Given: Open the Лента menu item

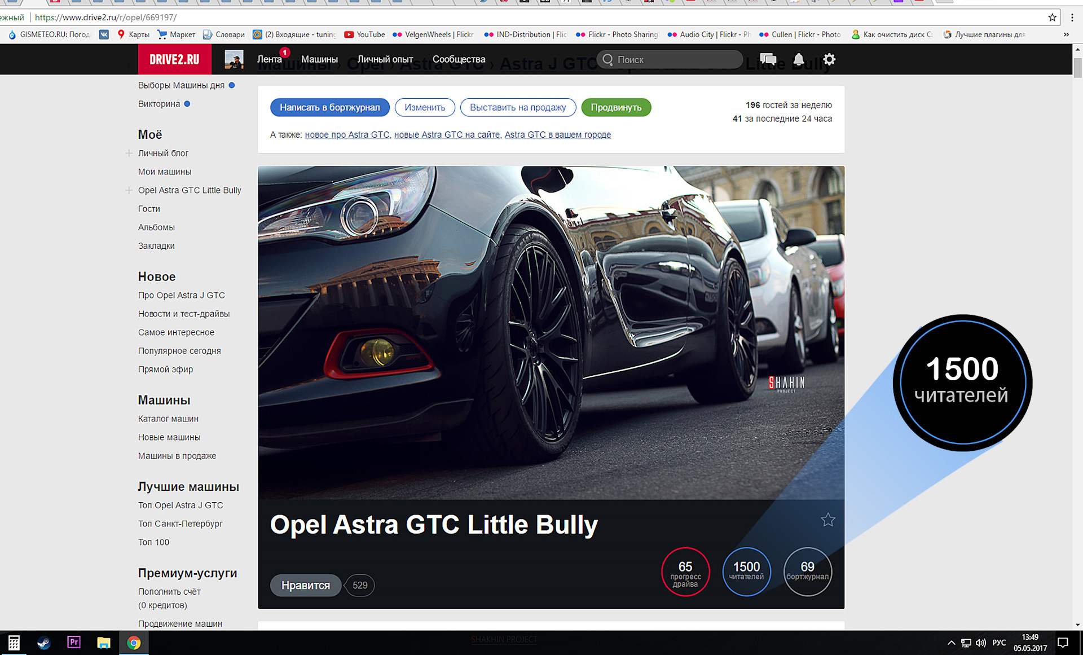Looking at the screenshot, I should [270, 59].
